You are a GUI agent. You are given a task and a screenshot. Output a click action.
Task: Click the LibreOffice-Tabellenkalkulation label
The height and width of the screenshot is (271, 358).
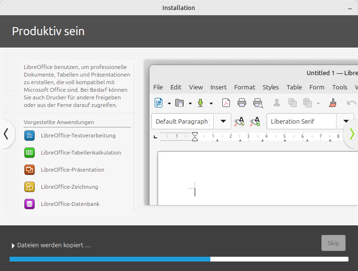coord(81,153)
